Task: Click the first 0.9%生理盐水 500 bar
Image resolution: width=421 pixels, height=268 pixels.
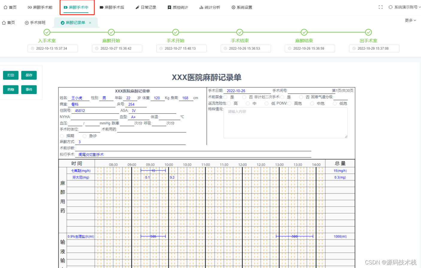Action: 153,237
